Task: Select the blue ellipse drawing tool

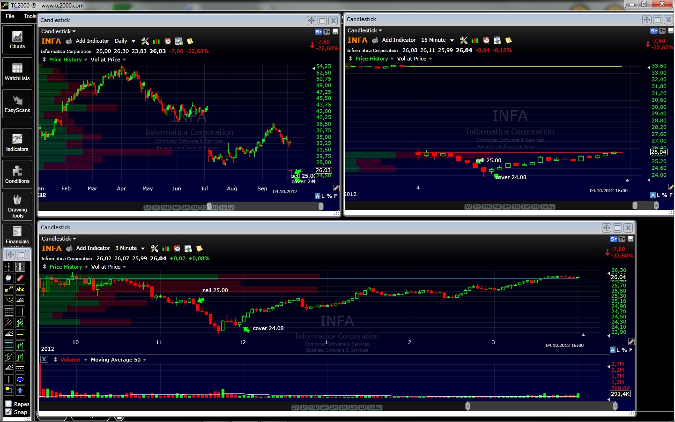Action: coord(20,379)
